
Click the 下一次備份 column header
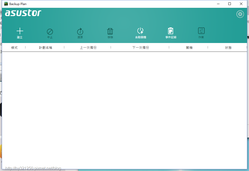(141, 48)
